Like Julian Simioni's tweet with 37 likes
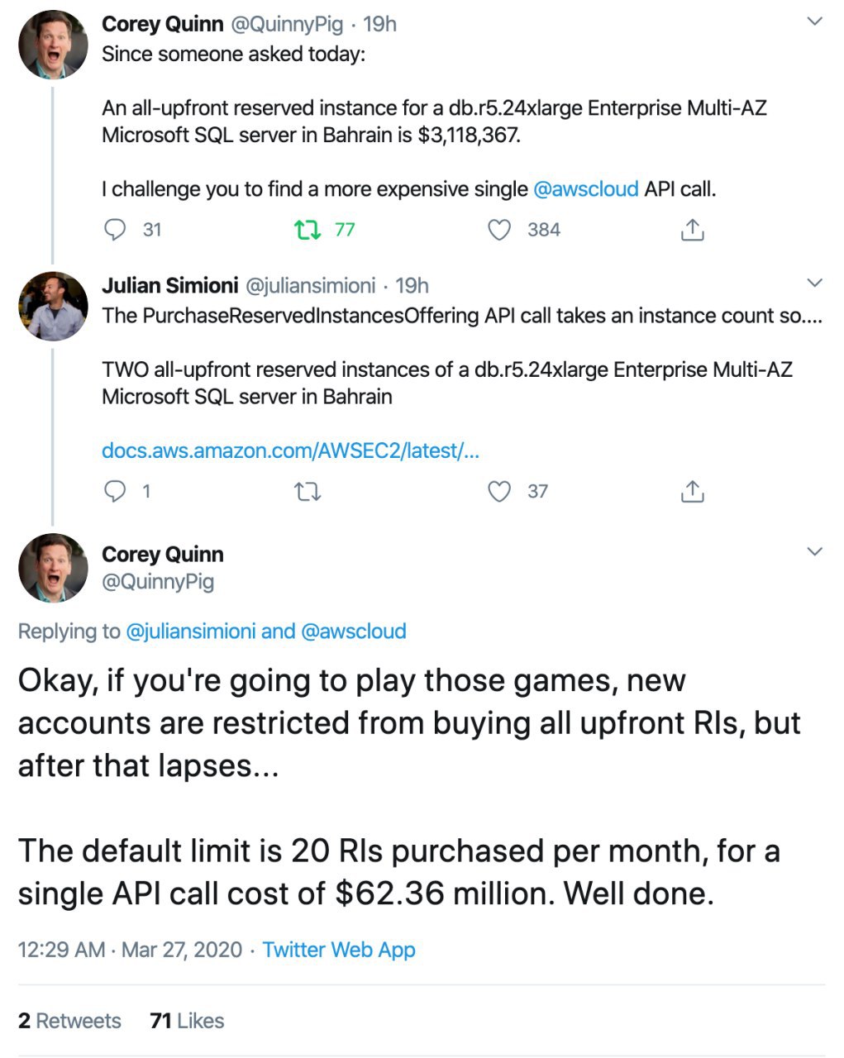 [x=499, y=492]
